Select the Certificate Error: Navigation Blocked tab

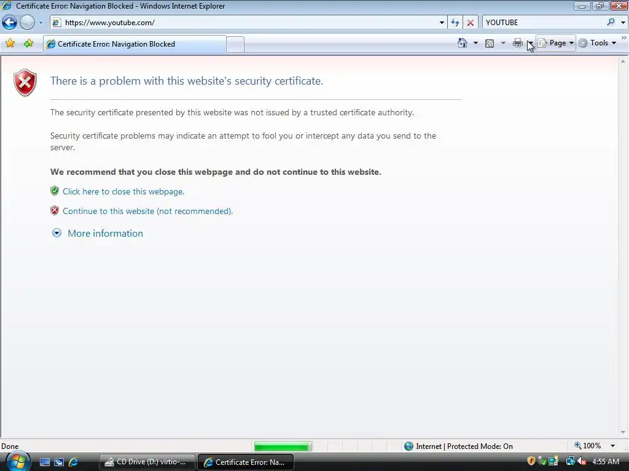tap(135, 44)
